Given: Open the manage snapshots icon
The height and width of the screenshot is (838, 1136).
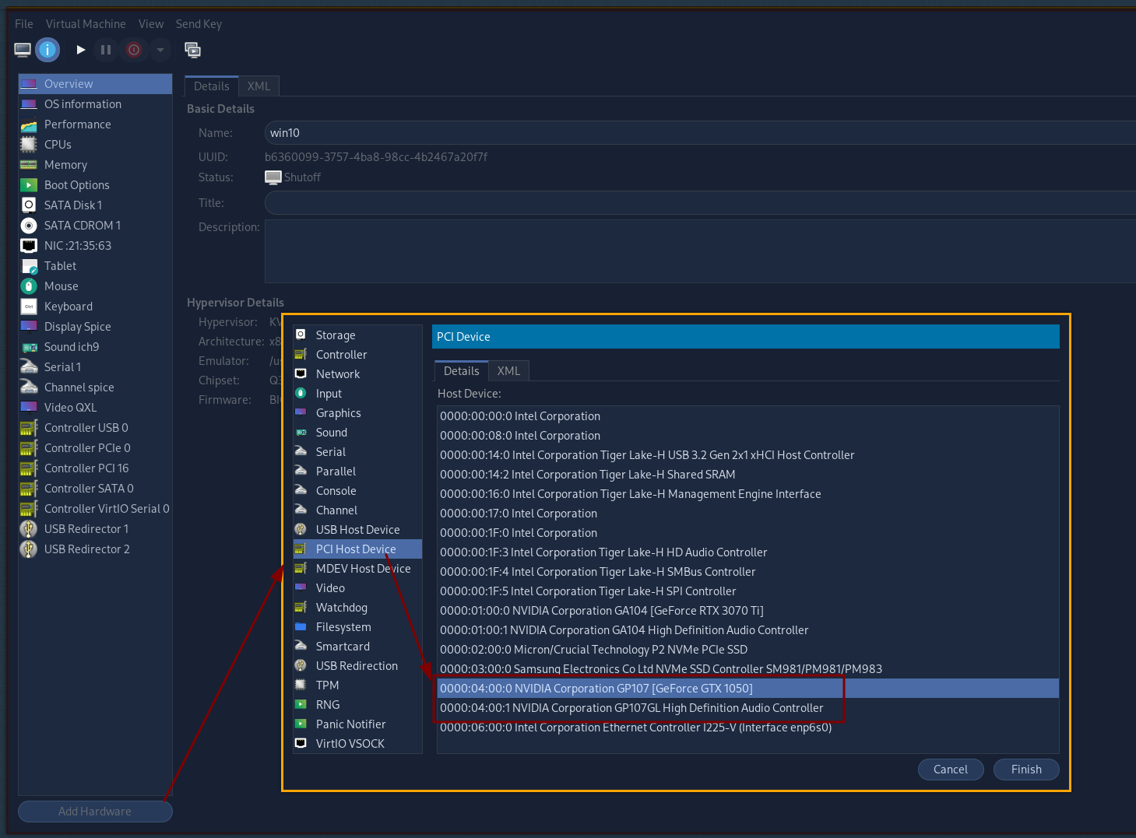Looking at the screenshot, I should click(x=192, y=50).
